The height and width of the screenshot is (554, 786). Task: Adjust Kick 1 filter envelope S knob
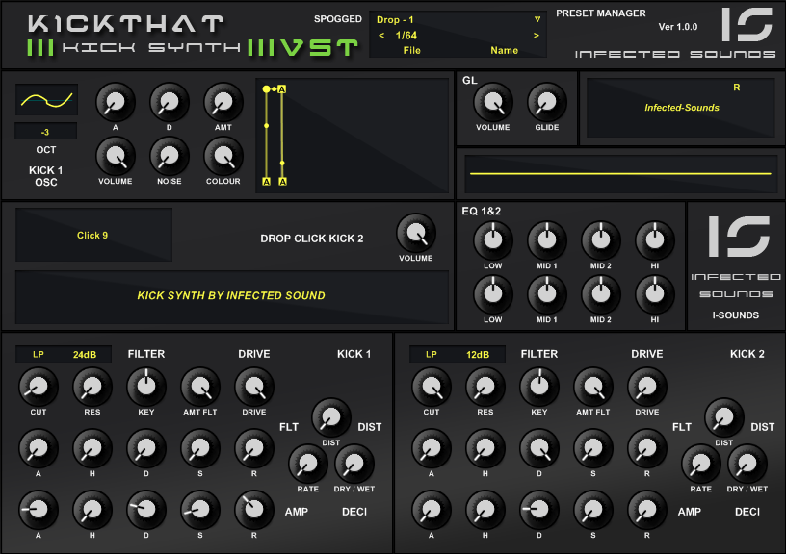pyautogui.click(x=200, y=448)
